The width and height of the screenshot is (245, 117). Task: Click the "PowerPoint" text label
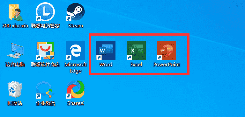click(x=167, y=64)
